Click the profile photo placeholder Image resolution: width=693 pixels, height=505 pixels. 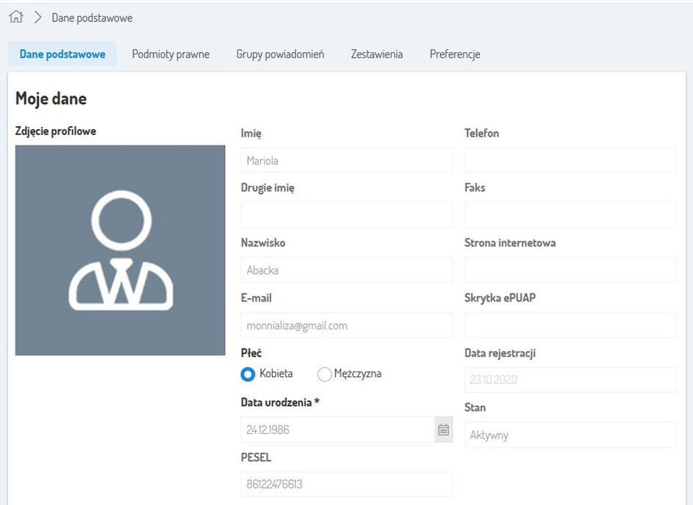tap(120, 250)
